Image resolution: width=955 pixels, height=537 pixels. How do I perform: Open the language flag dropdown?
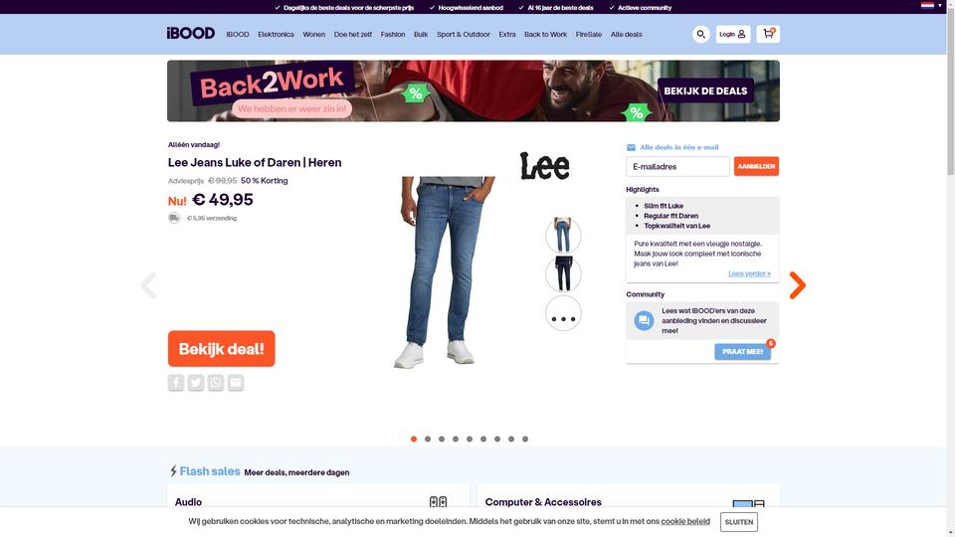pyautogui.click(x=931, y=6)
